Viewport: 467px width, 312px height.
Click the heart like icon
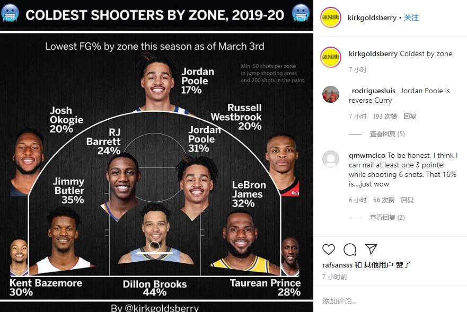[329, 249]
